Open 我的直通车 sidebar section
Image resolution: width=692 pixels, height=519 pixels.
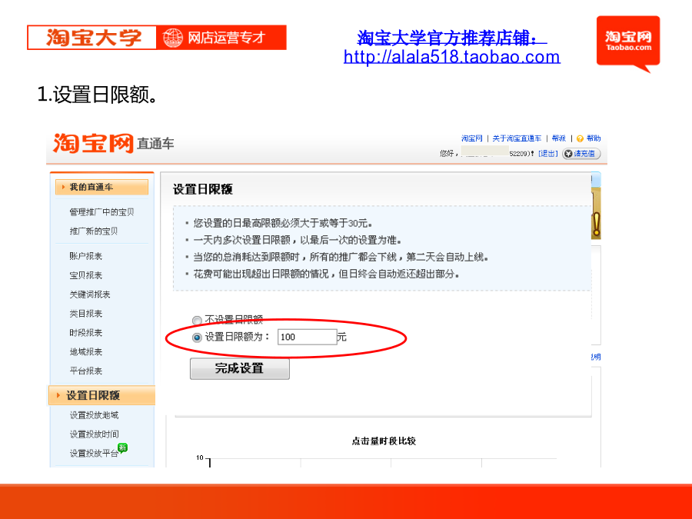102,187
